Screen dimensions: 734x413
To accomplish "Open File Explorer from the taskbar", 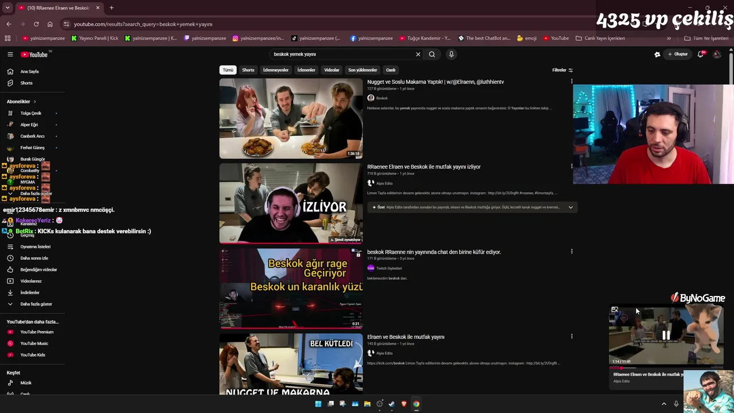I will coord(367,404).
